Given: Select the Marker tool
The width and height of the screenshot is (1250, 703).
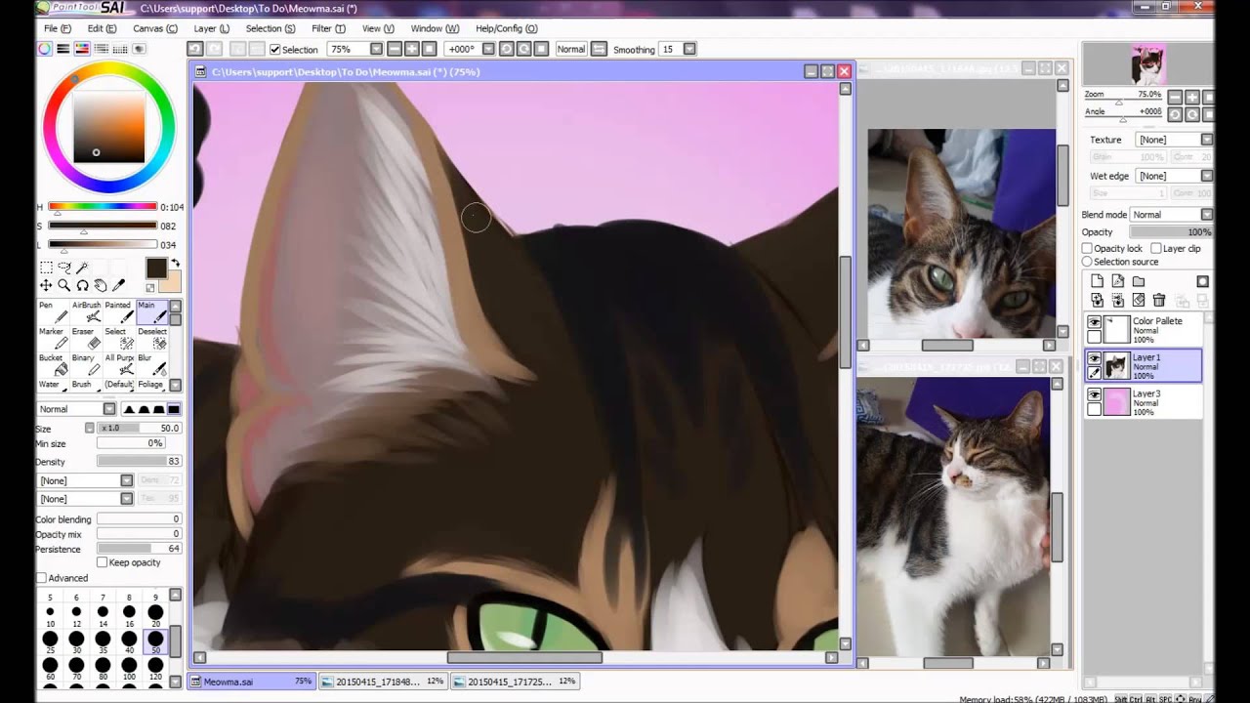Looking at the screenshot, I should click(53, 338).
